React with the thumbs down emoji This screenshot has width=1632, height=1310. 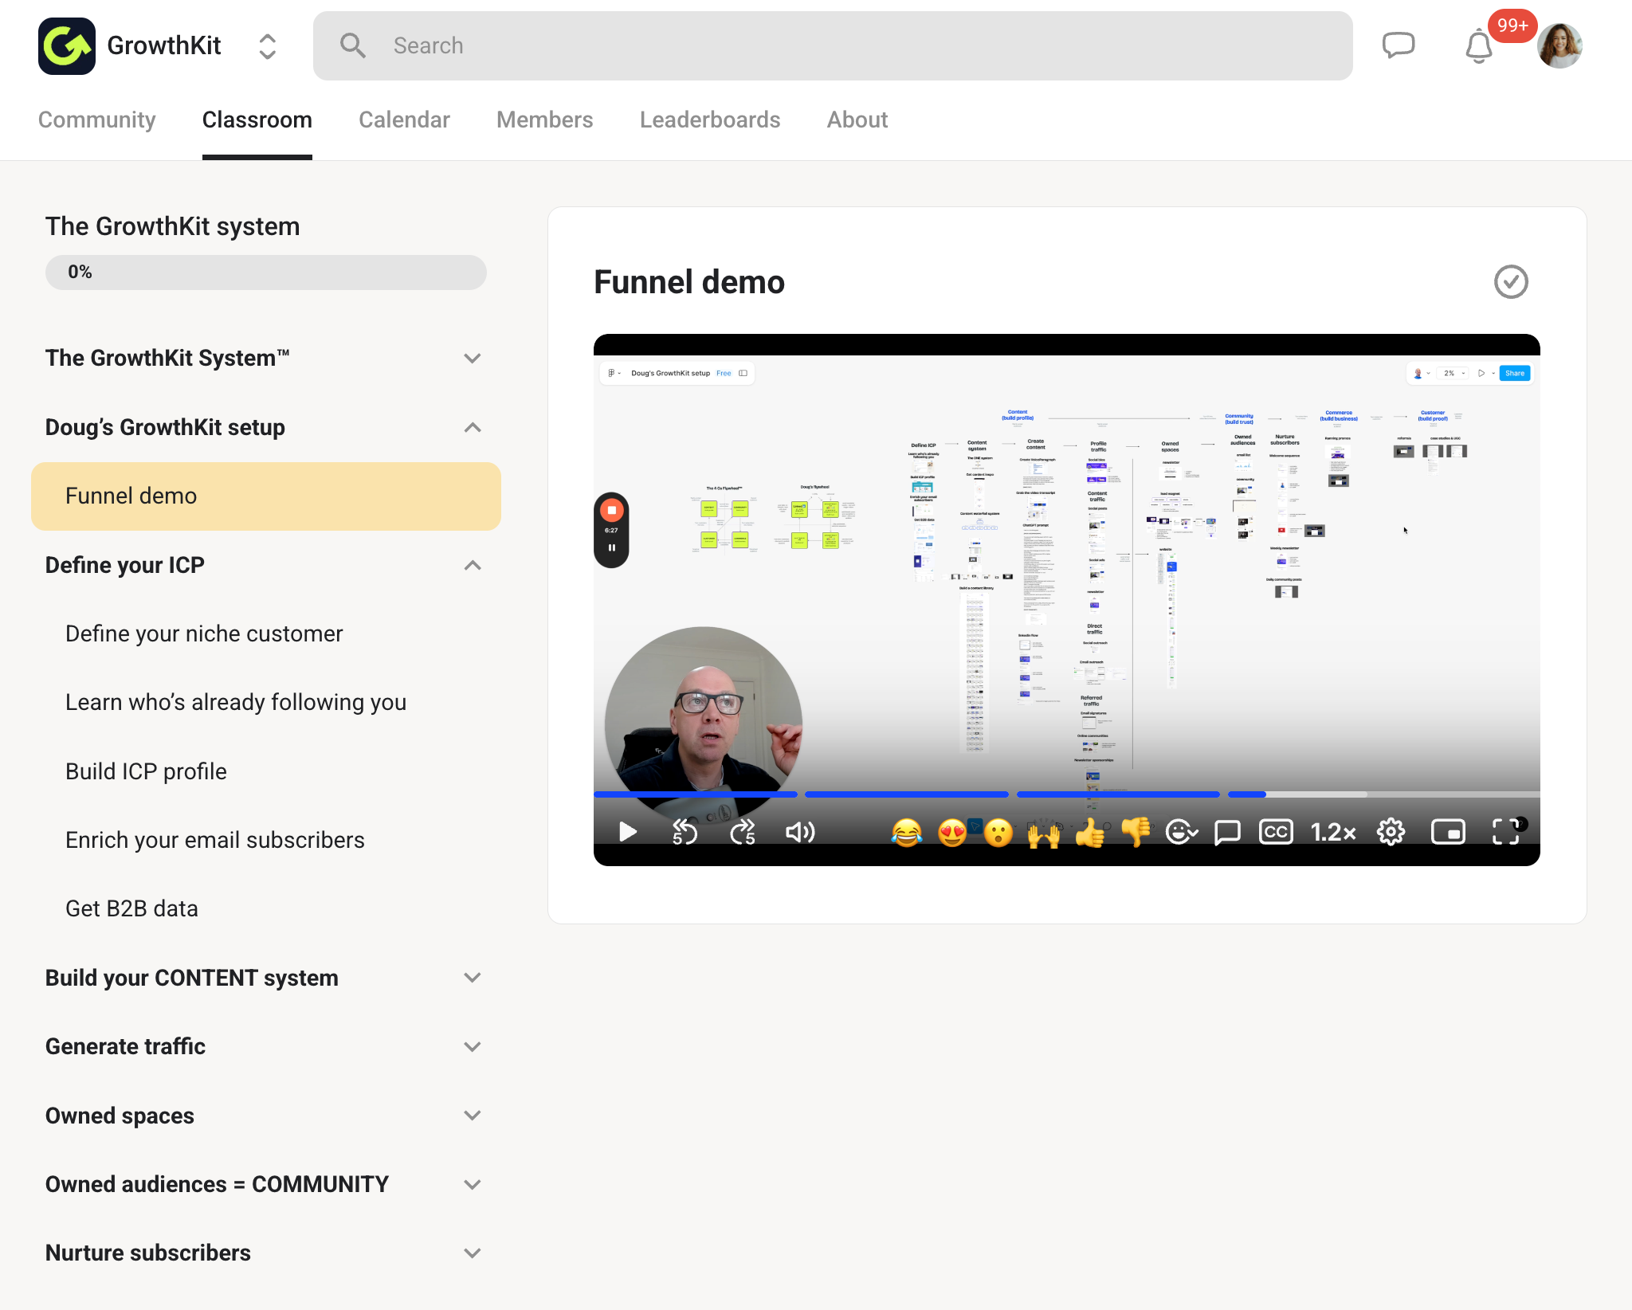coord(1136,833)
